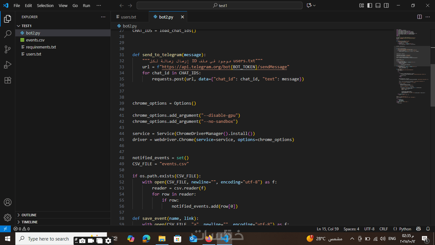Open the Search view in activity bar
Screen dimensions: 435x245
click(8, 34)
